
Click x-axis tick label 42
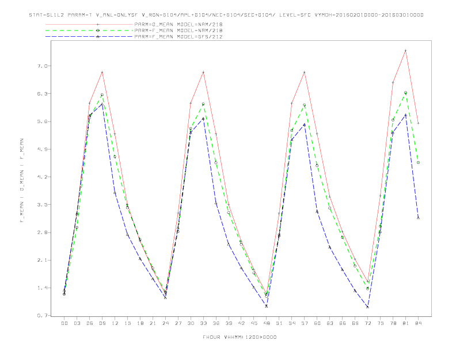[x=241, y=323]
